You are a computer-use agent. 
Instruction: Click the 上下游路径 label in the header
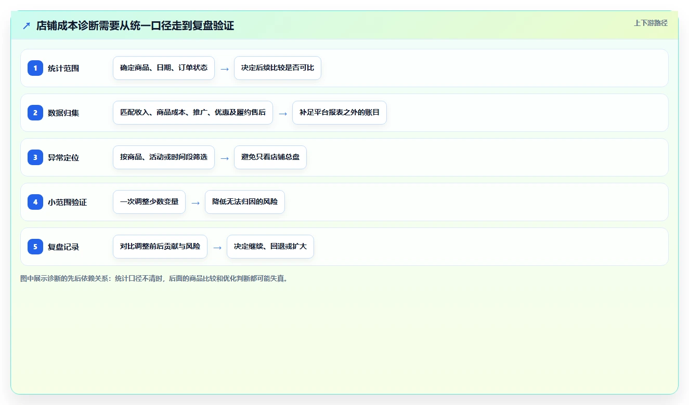651,23
